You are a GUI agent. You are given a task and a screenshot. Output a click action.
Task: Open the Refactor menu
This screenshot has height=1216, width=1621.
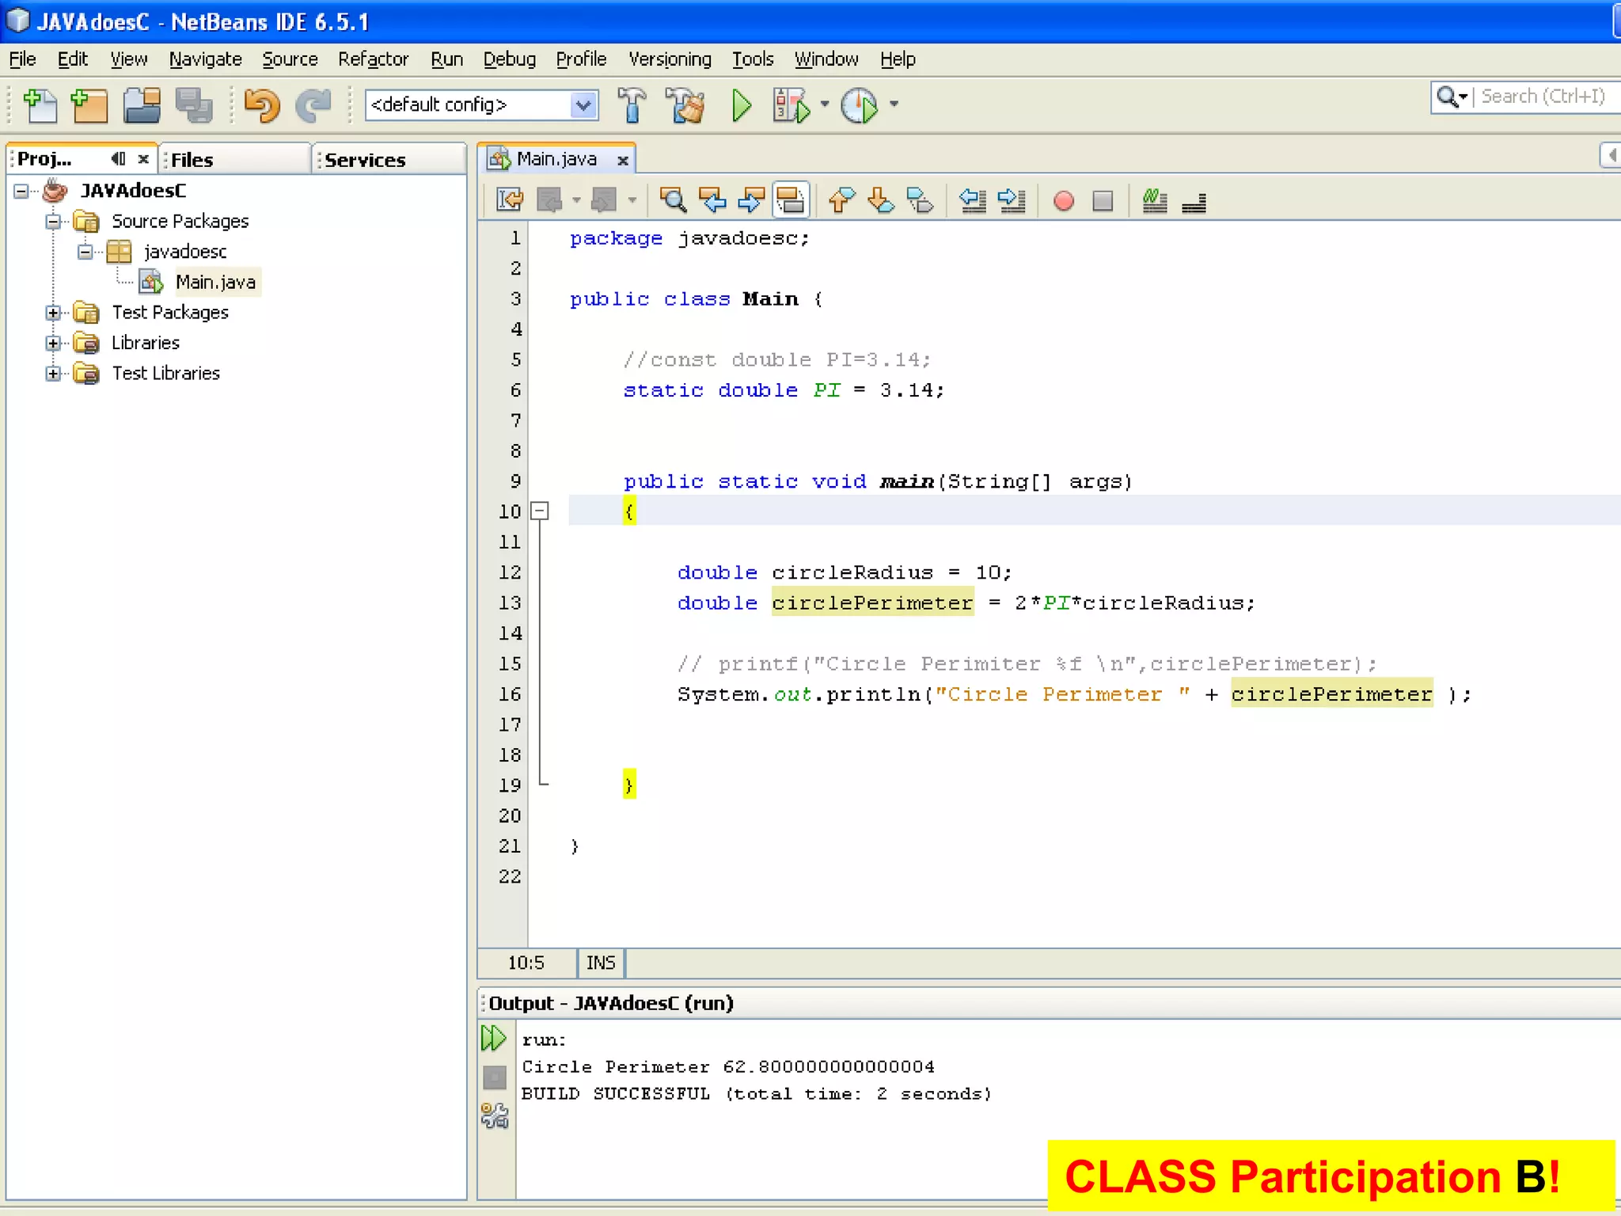373,59
